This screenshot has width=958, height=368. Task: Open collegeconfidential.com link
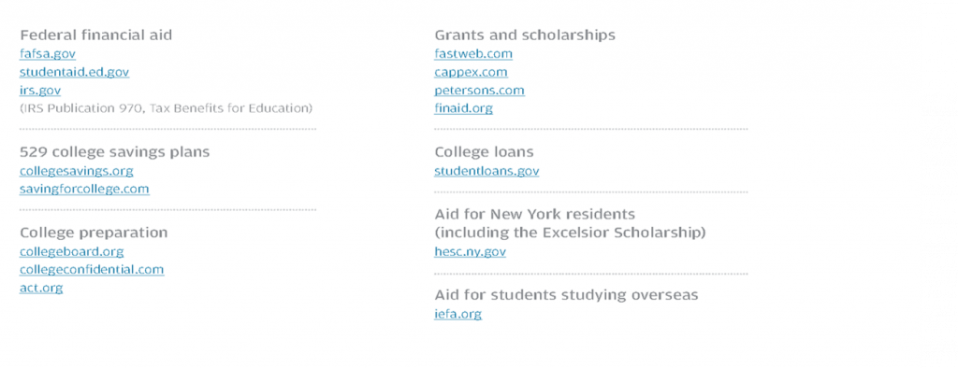click(92, 270)
